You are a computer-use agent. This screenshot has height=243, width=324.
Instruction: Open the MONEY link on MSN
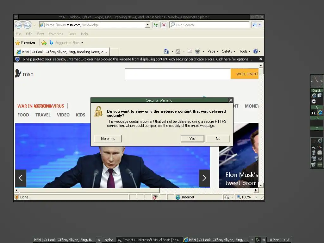click(252, 106)
